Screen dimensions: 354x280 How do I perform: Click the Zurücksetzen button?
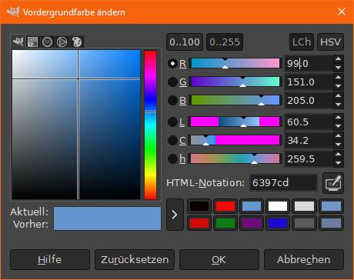click(135, 260)
